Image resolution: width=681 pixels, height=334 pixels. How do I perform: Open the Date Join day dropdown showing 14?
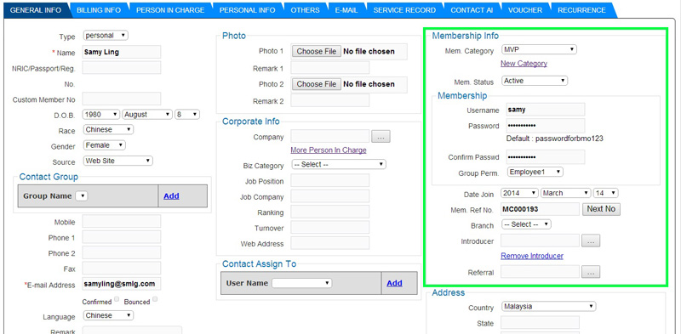pos(606,193)
